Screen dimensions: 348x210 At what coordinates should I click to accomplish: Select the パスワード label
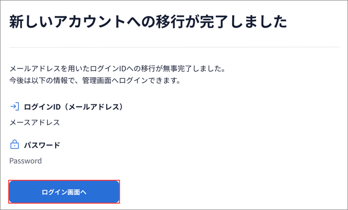(42, 145)
